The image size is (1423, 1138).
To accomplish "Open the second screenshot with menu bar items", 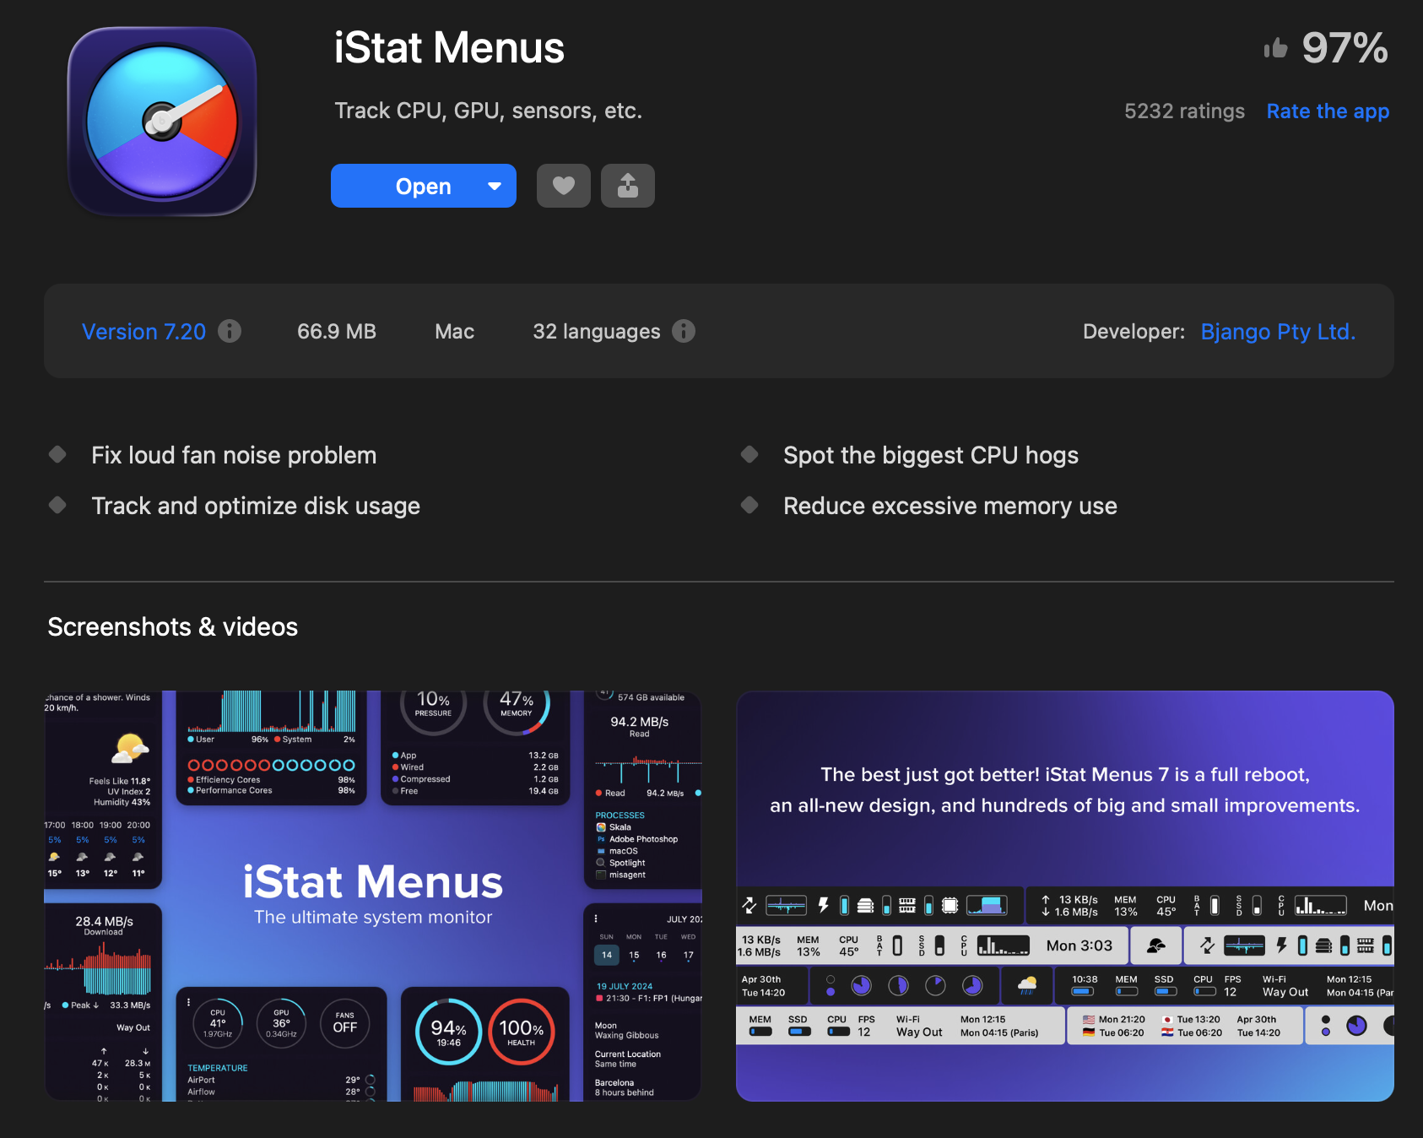I will point(1065,896).
